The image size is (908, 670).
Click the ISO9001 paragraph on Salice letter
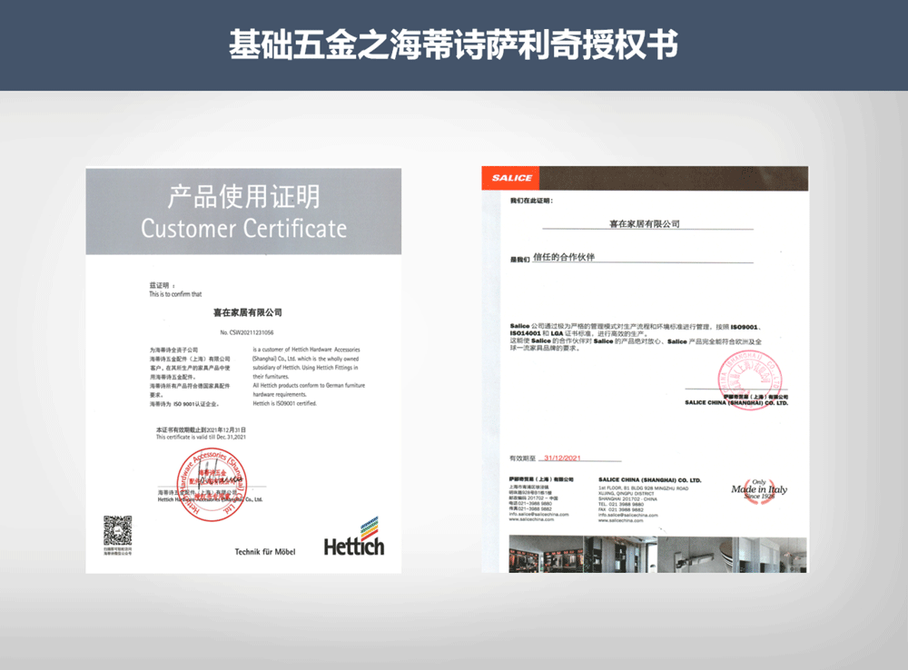coord(636,337)
